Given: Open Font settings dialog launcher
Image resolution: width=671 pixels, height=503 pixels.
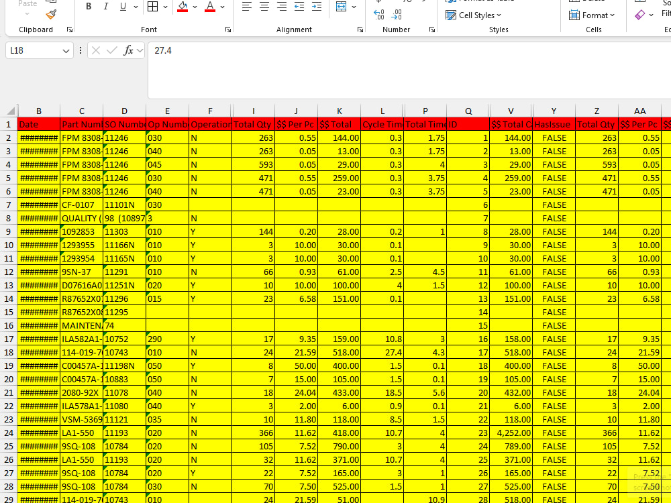Looking at the screenshot, I should (x=228, y=30).
